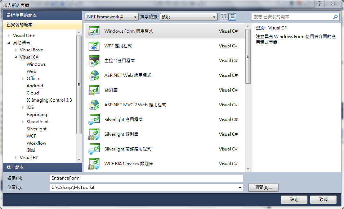Image resolution: width=344 pixels, height=209 pixels.
Task: Select Windows under Visual C#
Action: pos(36,64)
